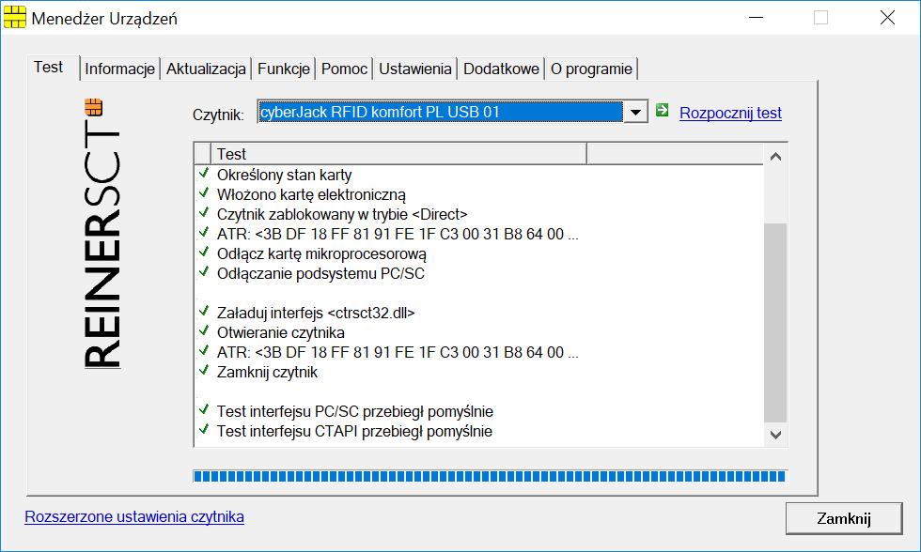Screen dimensions: 921x552
Task: Click the scroll up arrow in test list
Action: 775,157
